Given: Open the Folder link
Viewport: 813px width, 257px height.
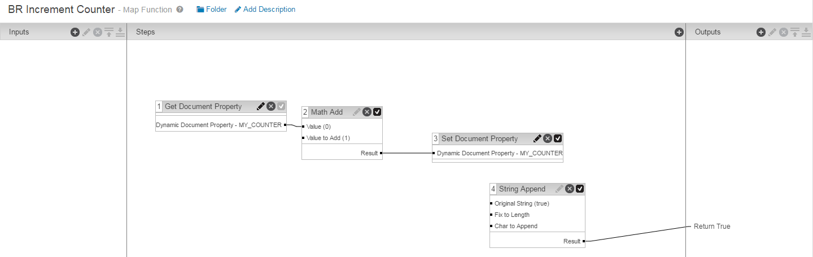Looking at the screenshot, I should pyautogui.click(x=212, y=10).
